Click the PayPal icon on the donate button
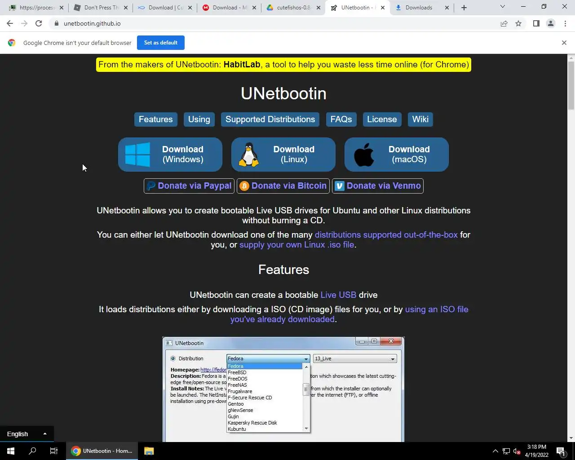The height and width of the screenshot is (460, 575). (x=151, y=186)
